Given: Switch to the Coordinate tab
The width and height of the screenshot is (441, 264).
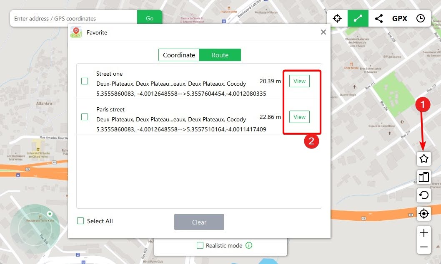Looking at the screenshot, I should [x=178, y=54].
